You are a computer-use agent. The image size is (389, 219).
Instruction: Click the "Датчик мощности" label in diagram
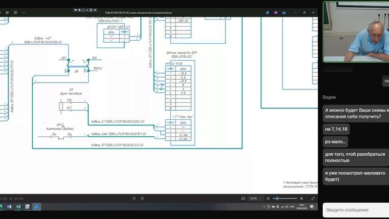[182, 53]
